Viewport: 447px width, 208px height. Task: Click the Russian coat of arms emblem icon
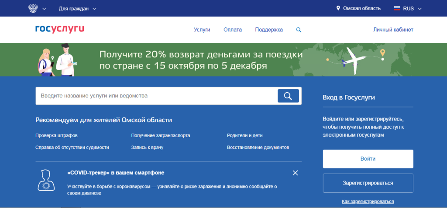33,8
